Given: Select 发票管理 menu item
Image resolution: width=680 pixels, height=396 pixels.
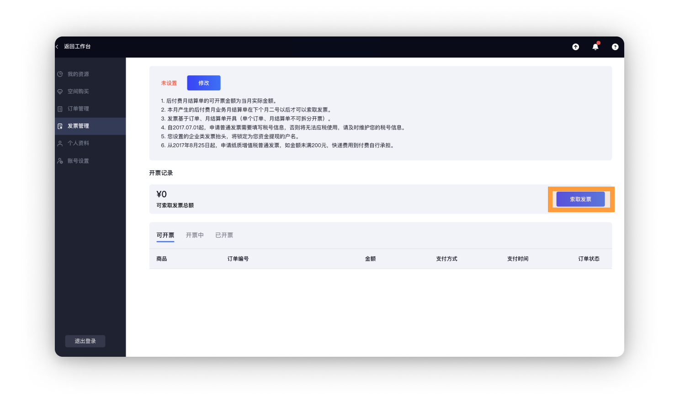Looking at the screenshot, I should click(90, 126).
